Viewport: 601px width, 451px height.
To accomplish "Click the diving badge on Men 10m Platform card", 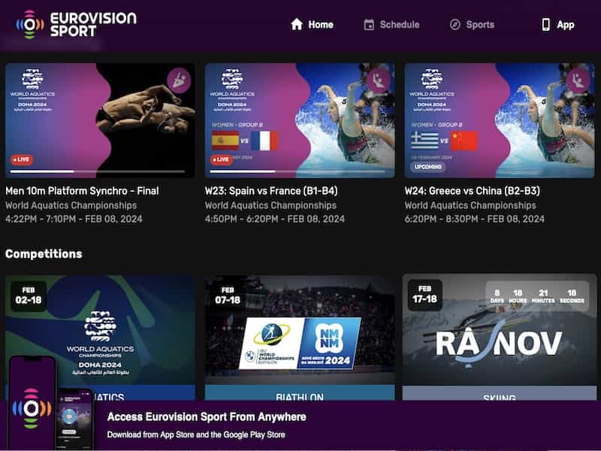I will point(179,80).
